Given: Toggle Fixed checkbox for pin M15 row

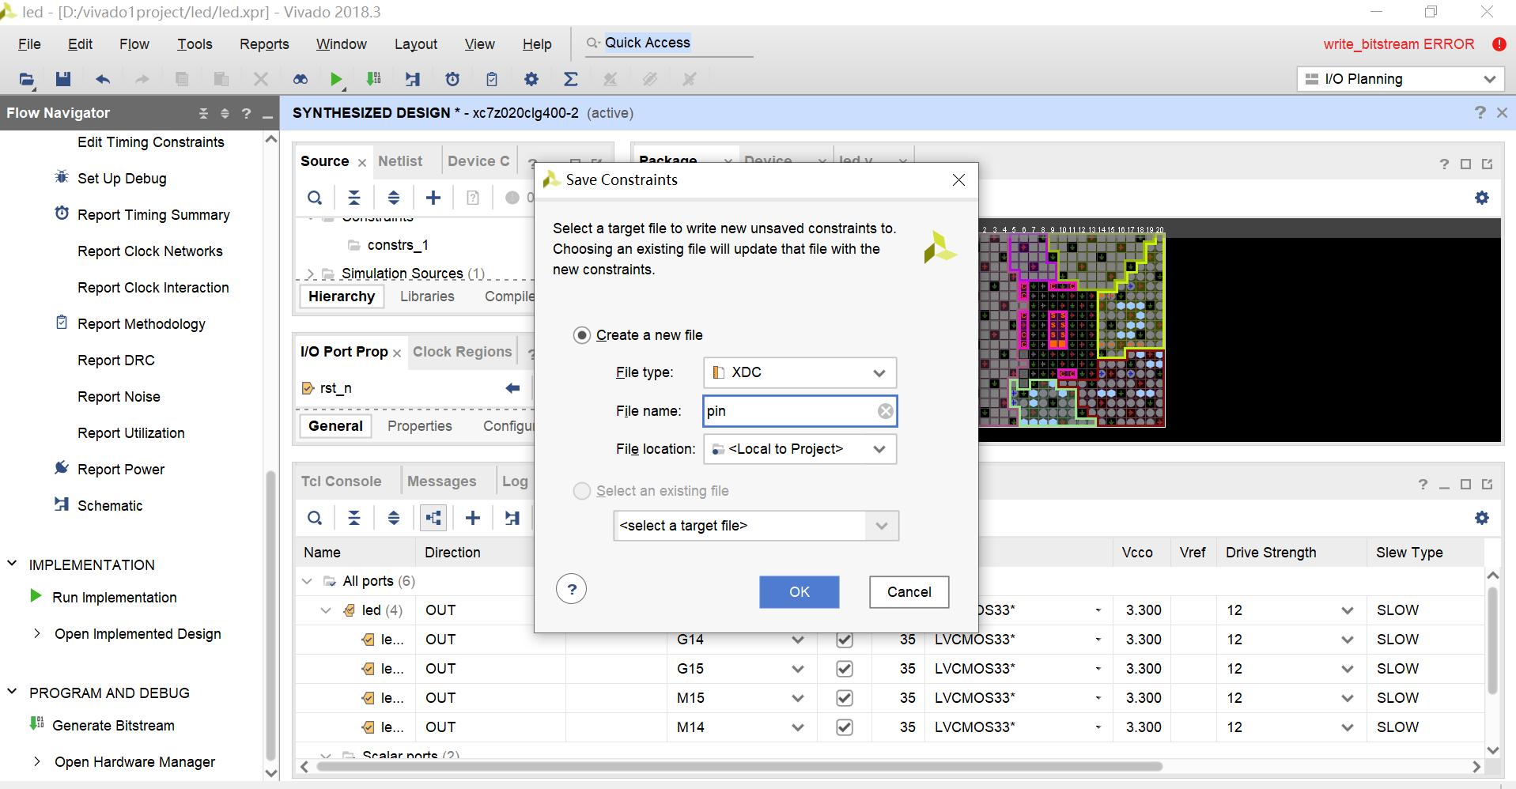Looking at the screenshot, I should point(845,698).
